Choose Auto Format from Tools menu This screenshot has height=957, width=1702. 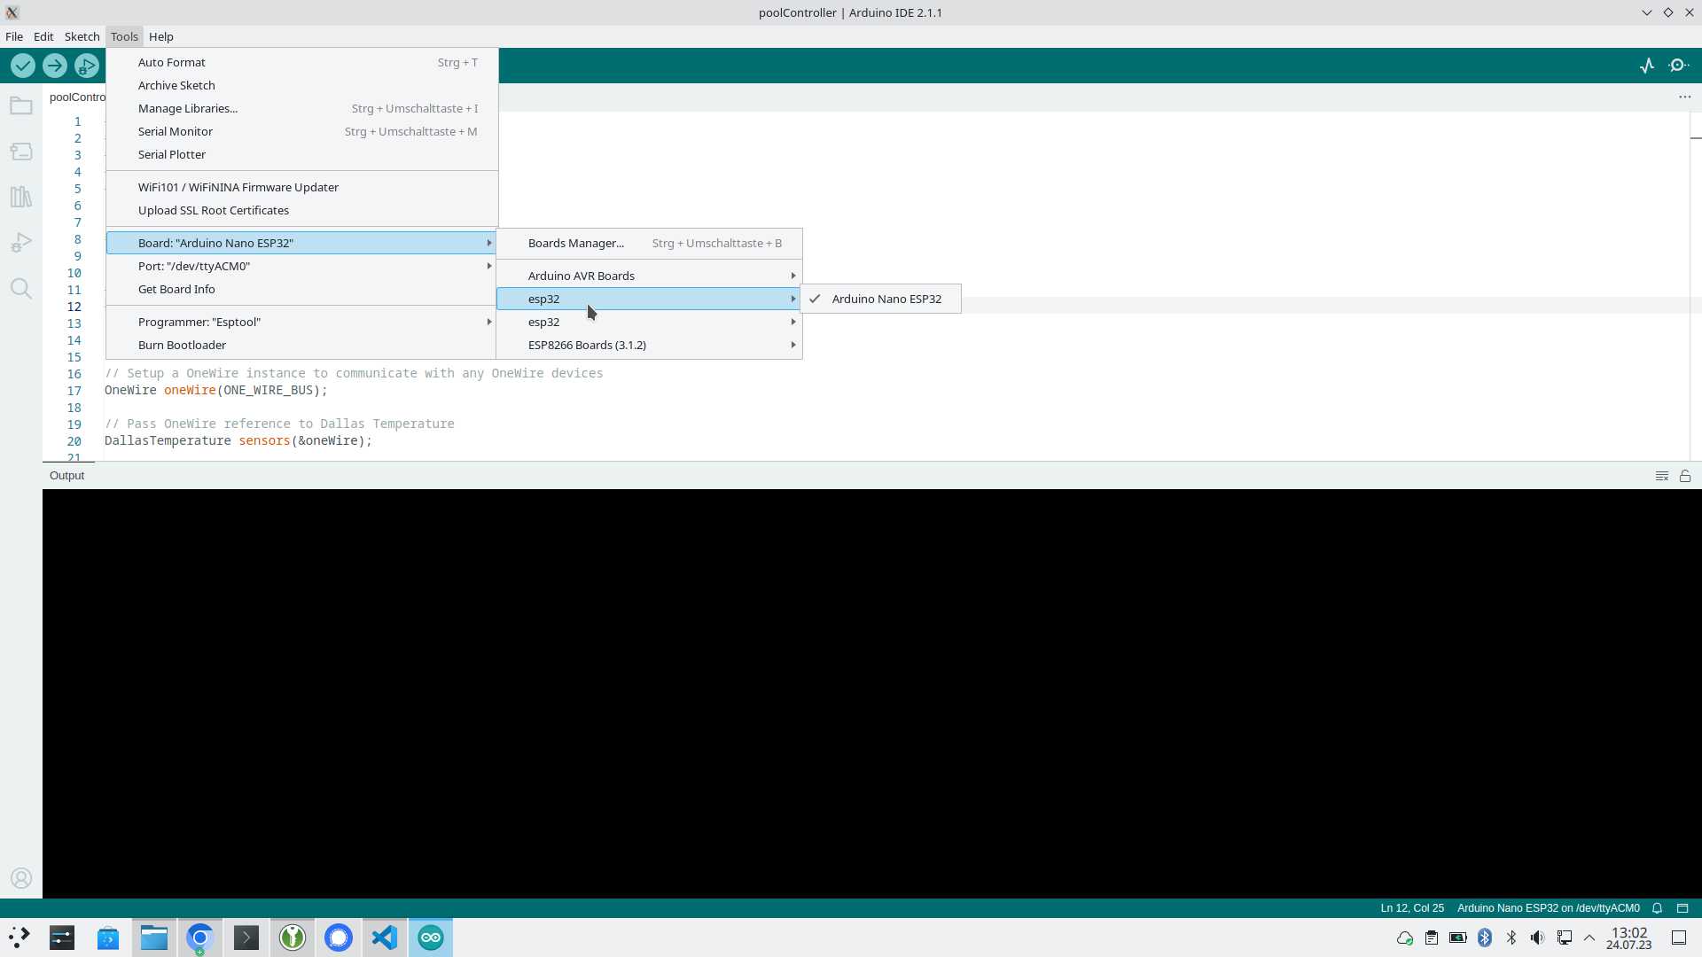pos(172,62)
